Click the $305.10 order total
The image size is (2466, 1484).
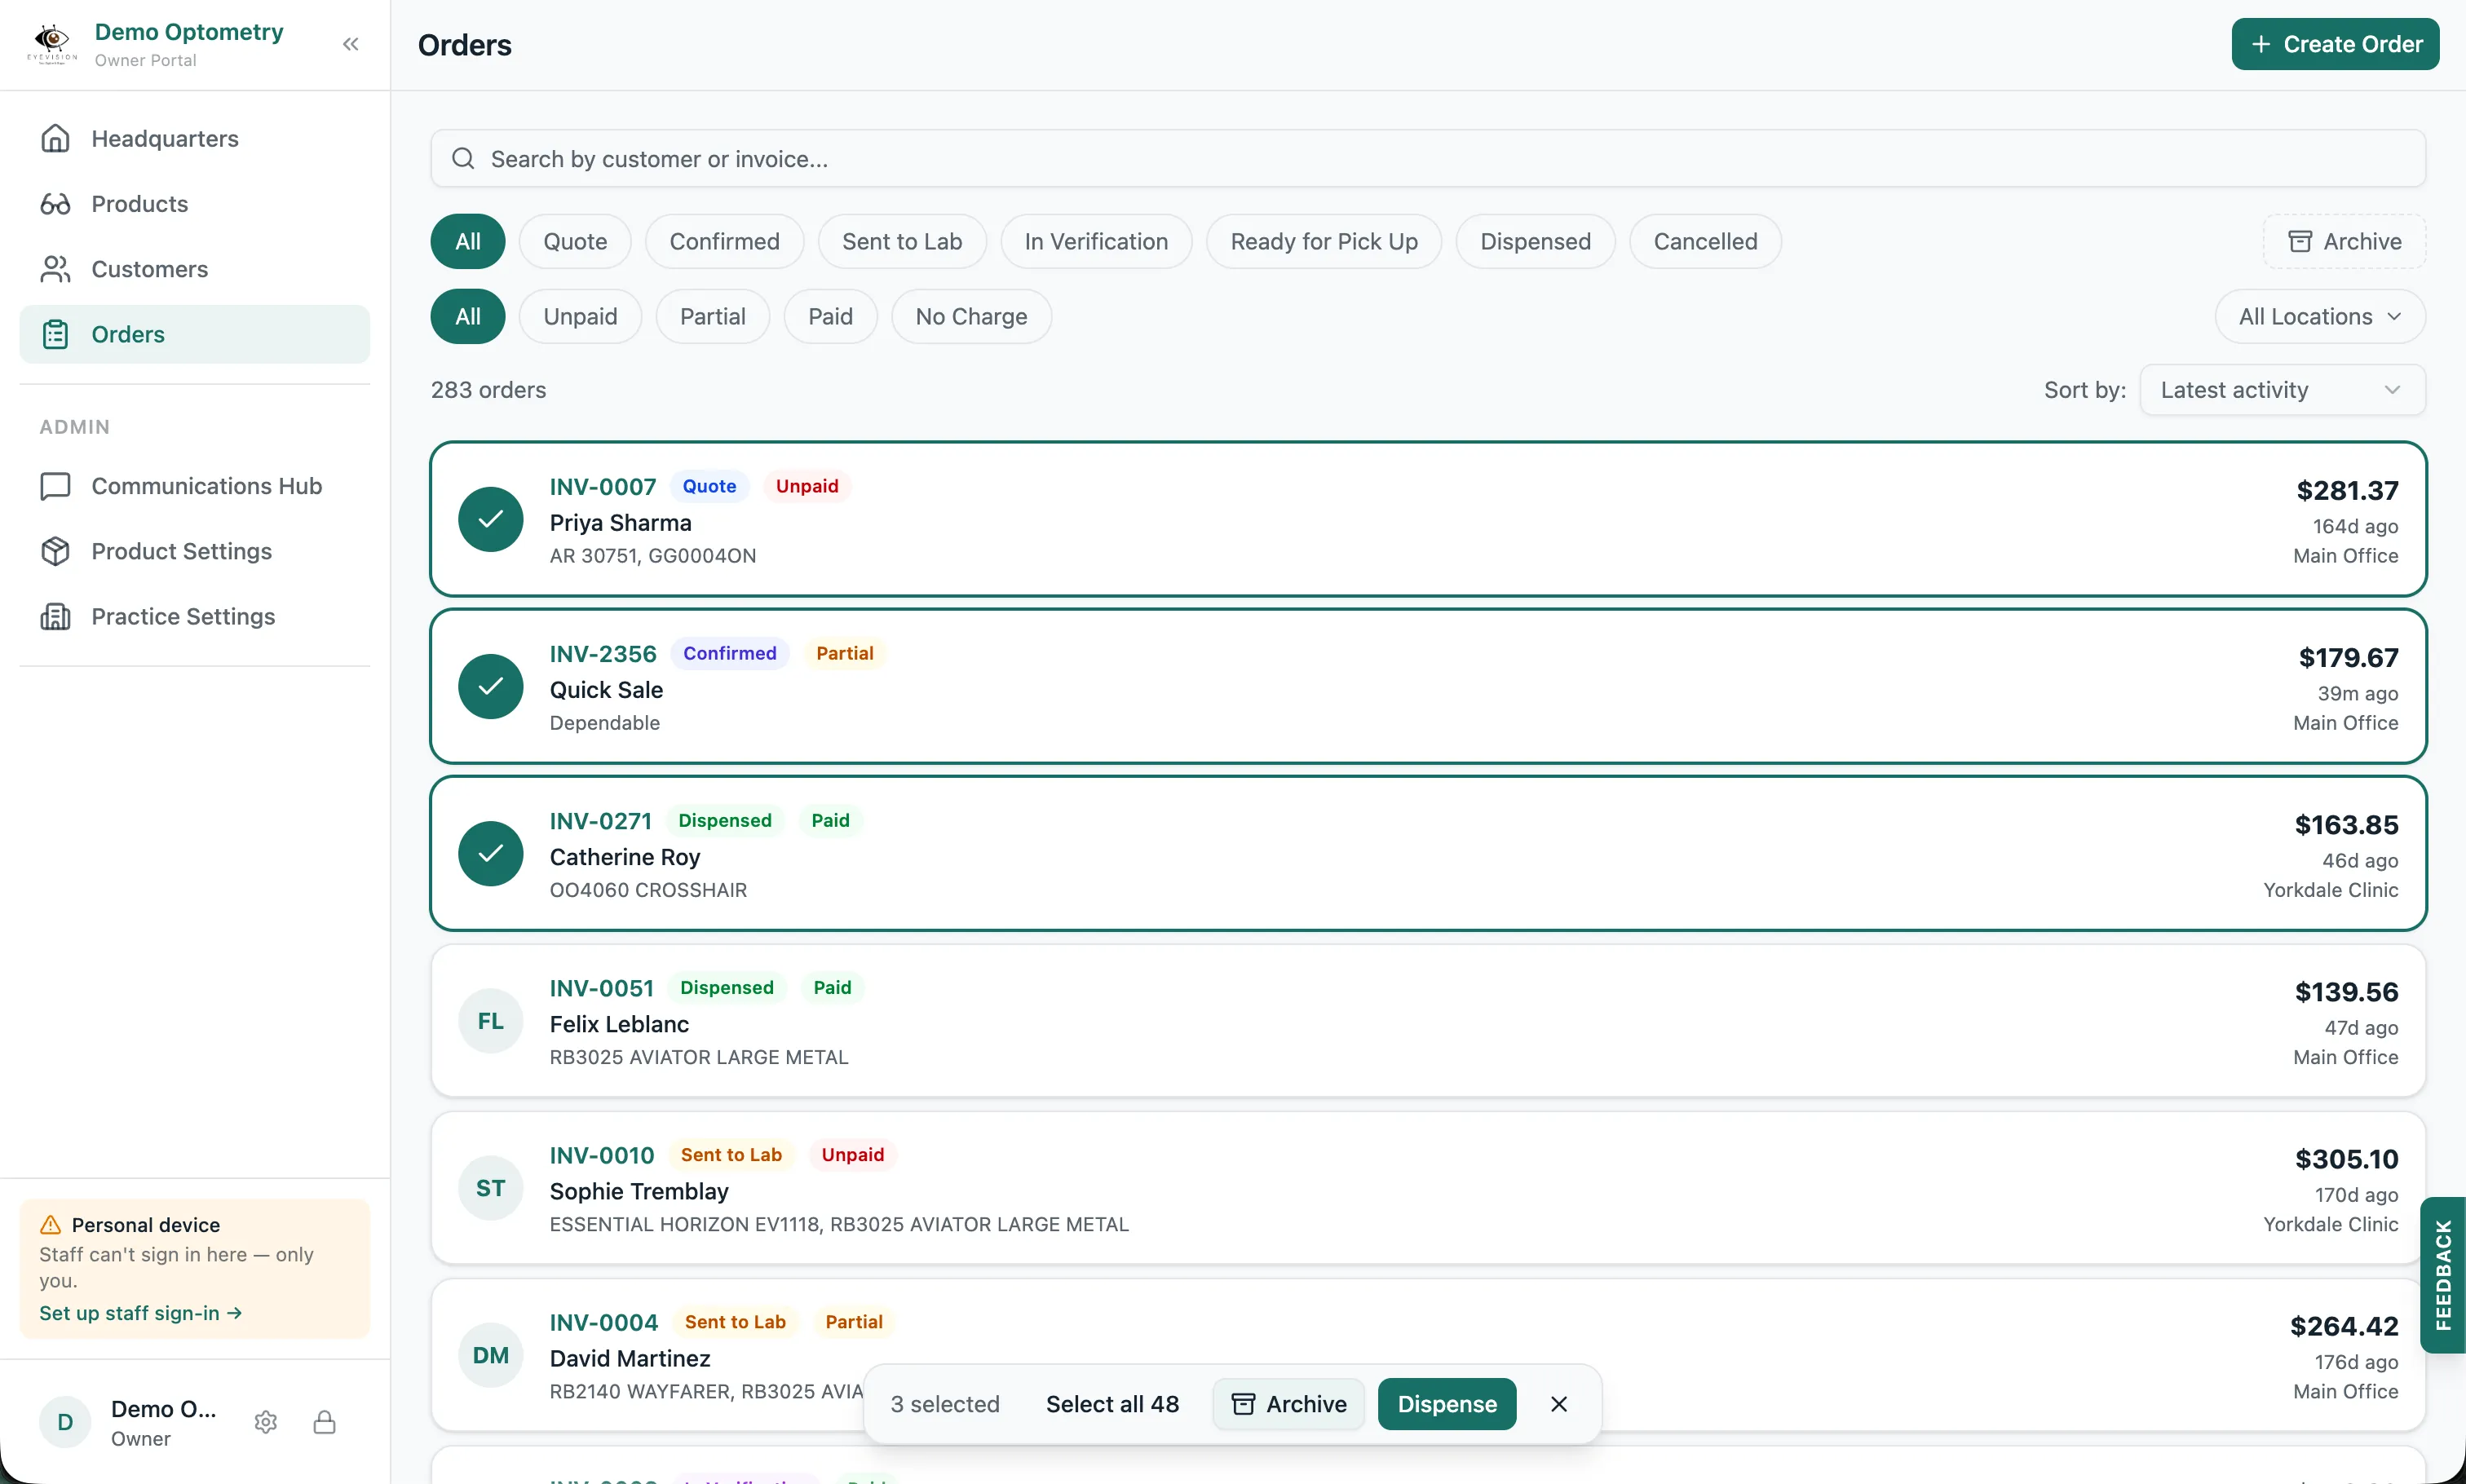[x=2346, y=1159]
